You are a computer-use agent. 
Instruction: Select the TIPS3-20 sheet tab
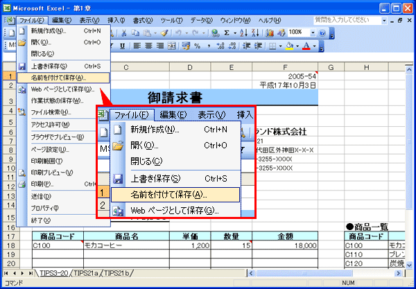(x=54, y=273)
